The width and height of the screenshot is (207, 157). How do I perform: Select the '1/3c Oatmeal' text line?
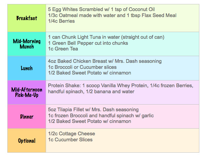(112, 15)
